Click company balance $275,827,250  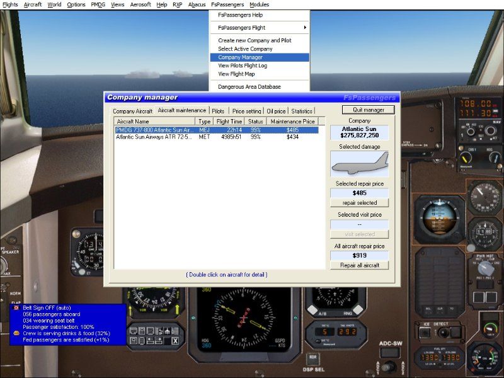pyautogui.click(x=359, y=135)
